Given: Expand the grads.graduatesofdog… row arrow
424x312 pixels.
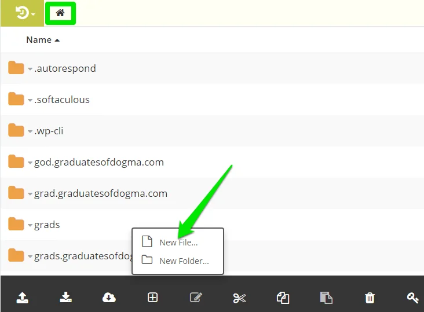Looking at the screenshot, I should (30, 257).
